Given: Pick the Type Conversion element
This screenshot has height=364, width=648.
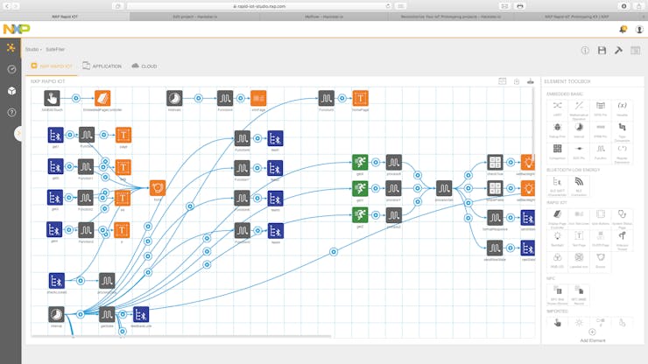Looking at the screenshot, I should tap(622, 131).
